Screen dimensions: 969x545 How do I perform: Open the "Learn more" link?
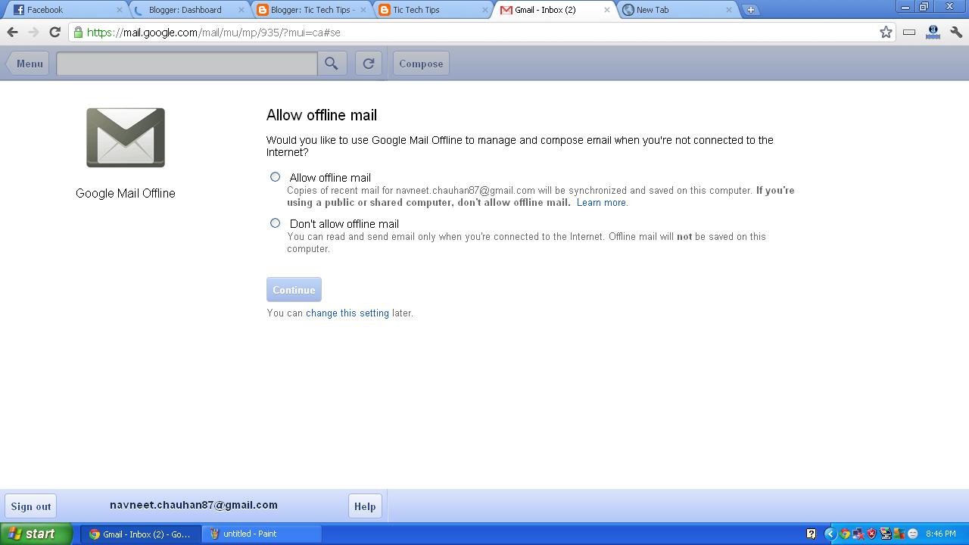click(x=601, y=202)
